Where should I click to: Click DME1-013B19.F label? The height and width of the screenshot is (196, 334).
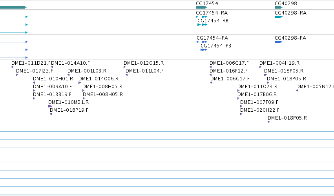[52, 94]
